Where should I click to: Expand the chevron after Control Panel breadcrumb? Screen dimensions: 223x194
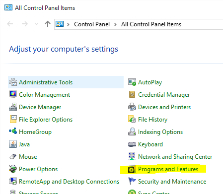(x=115, y=24)
